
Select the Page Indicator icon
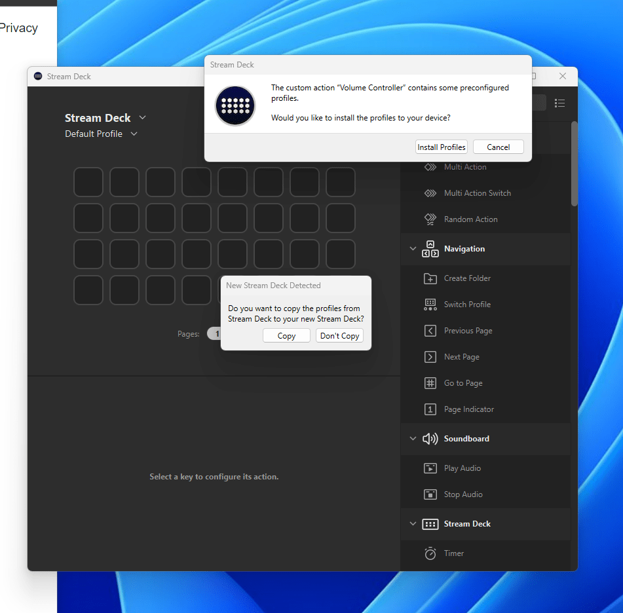[x=430, y=409]
